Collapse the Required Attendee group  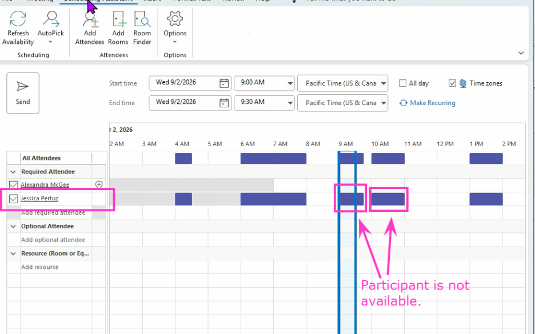[13, 172]
